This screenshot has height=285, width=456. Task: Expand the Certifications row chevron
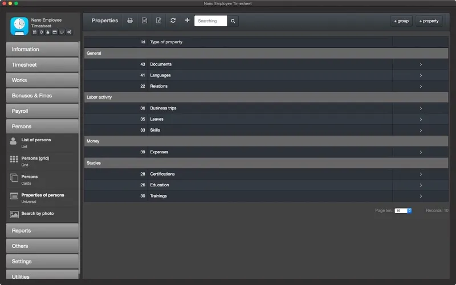[x=421, y=174]
